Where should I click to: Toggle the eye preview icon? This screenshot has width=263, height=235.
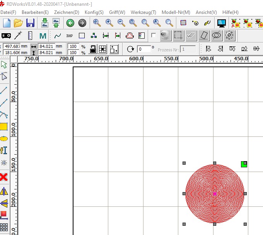[217, 36]
